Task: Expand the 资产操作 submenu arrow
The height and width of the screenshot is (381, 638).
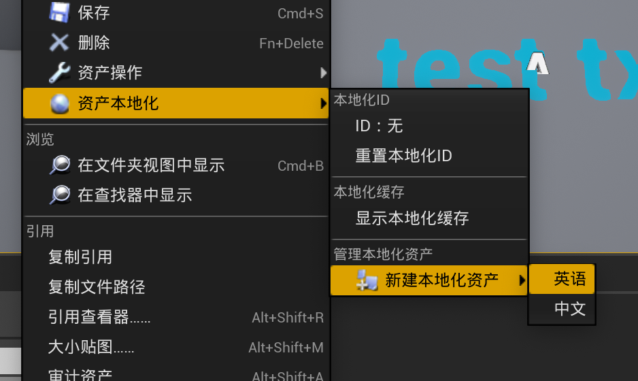Action: tap(324, 72)
